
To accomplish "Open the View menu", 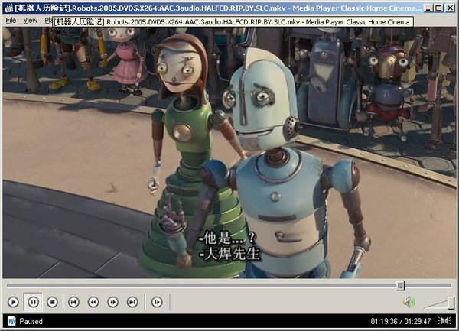I will point(31,21).
